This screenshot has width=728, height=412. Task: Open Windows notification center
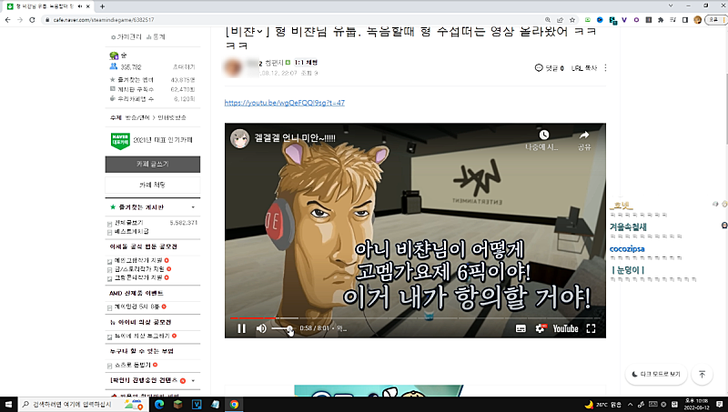coord(719,405)
